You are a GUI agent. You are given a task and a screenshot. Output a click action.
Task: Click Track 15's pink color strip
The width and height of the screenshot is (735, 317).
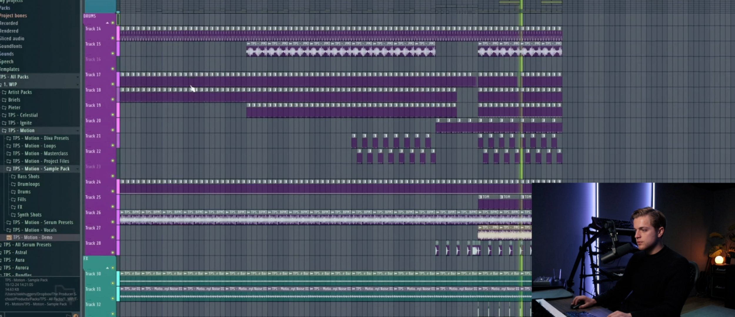click(x=118, y=49)
